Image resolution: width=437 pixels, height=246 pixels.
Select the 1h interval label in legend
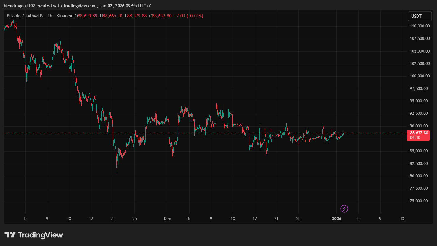50,16
